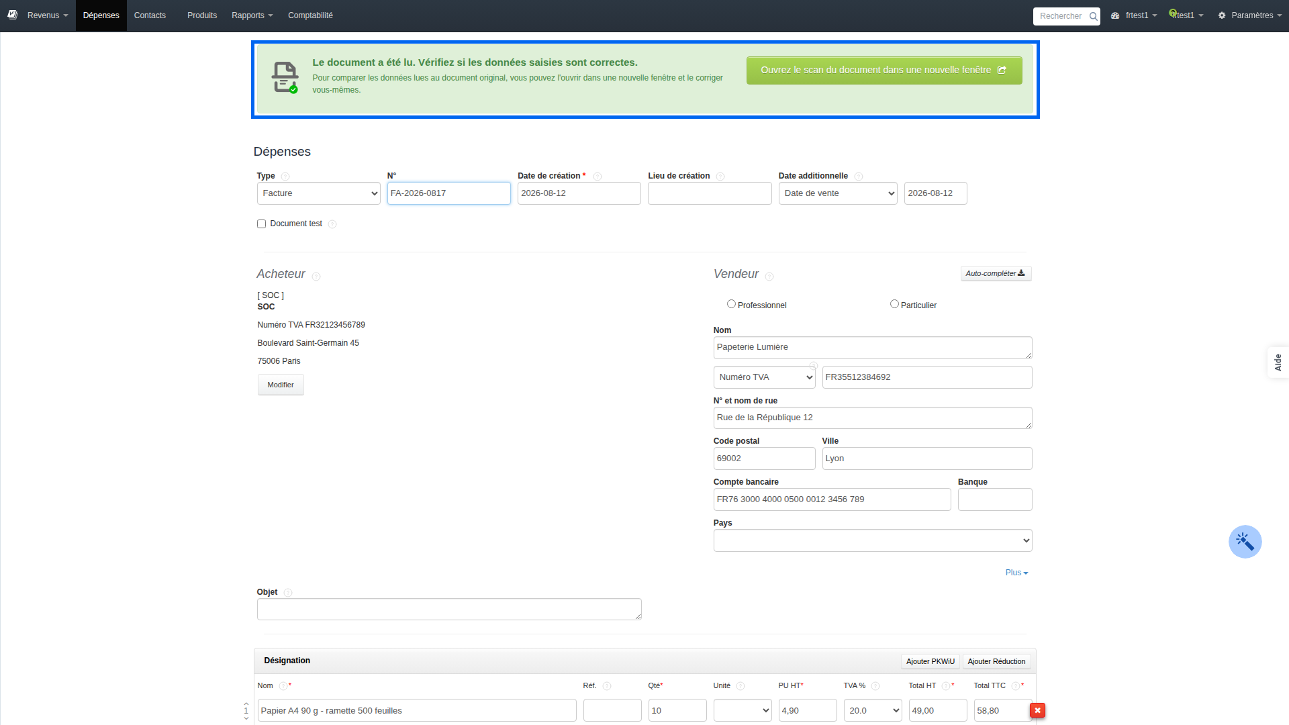
Task: Open document scan in new window
Action: (884, 70)
